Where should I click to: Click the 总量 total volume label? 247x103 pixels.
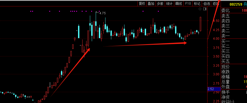(x=226, y=82)
